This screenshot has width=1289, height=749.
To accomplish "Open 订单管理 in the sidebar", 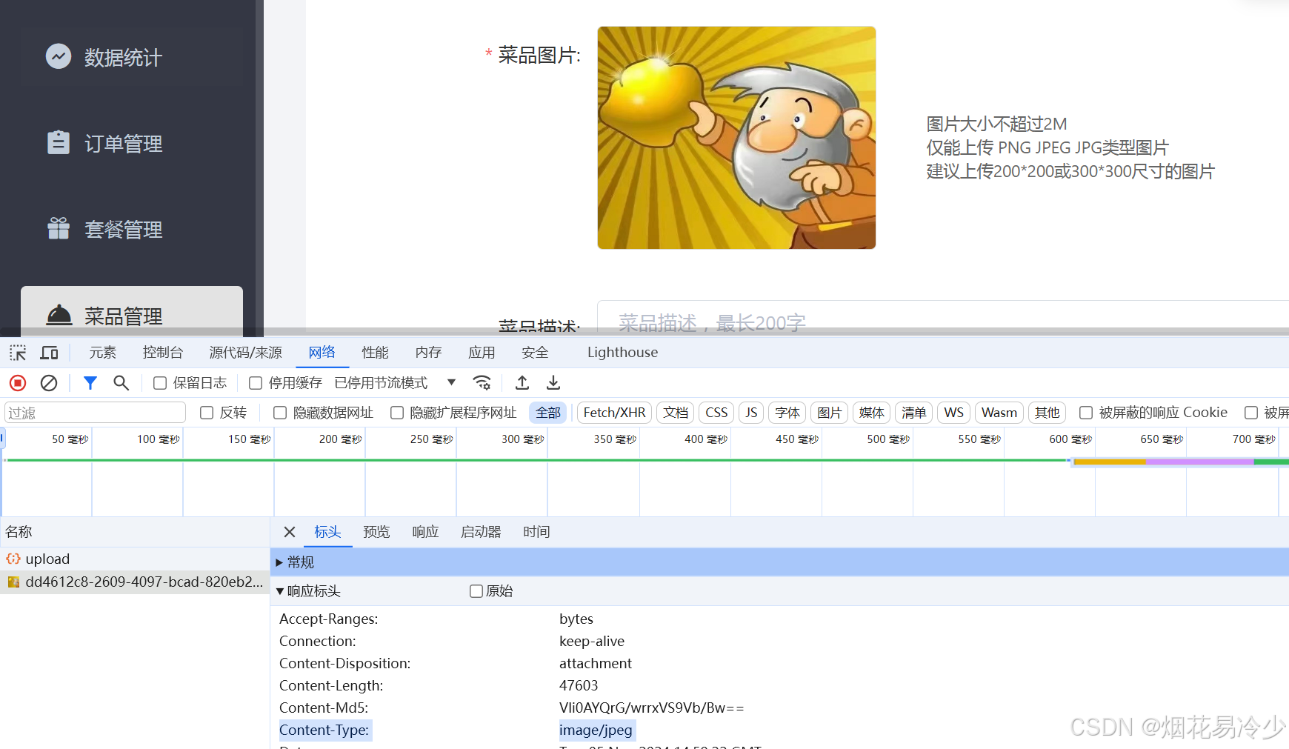I will 123,143.
